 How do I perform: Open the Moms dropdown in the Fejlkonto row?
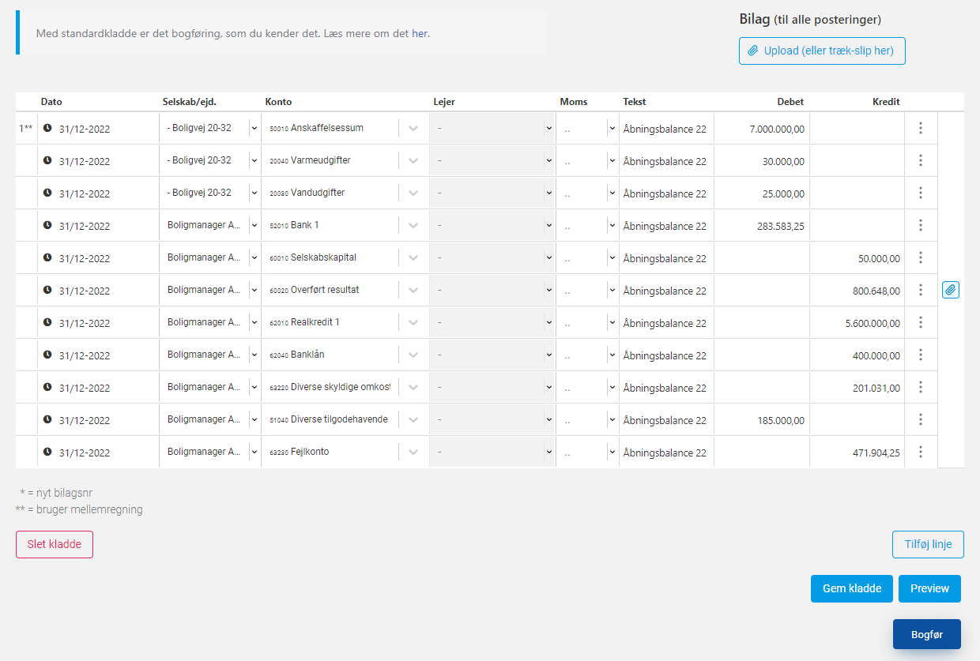coord(587,452)
